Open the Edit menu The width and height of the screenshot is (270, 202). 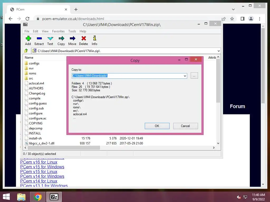click(x=36, y=31)
